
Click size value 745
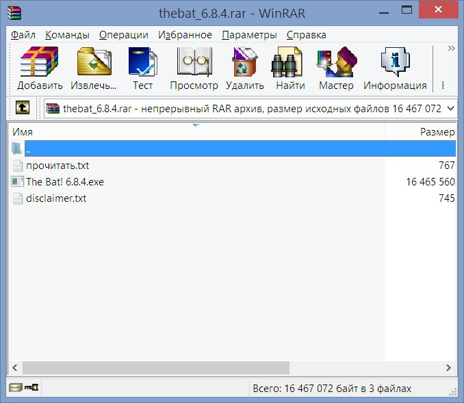click(447, 198)
